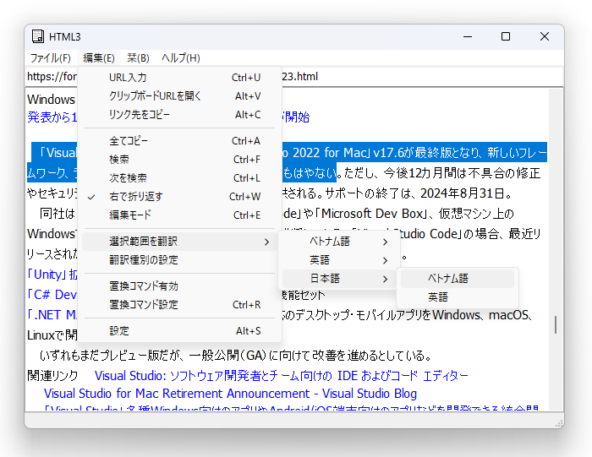Open Visual Studio for Mac Retirement Announcement link
The width and height of the screenshot is (592, 457).
(x=230, y=394)
